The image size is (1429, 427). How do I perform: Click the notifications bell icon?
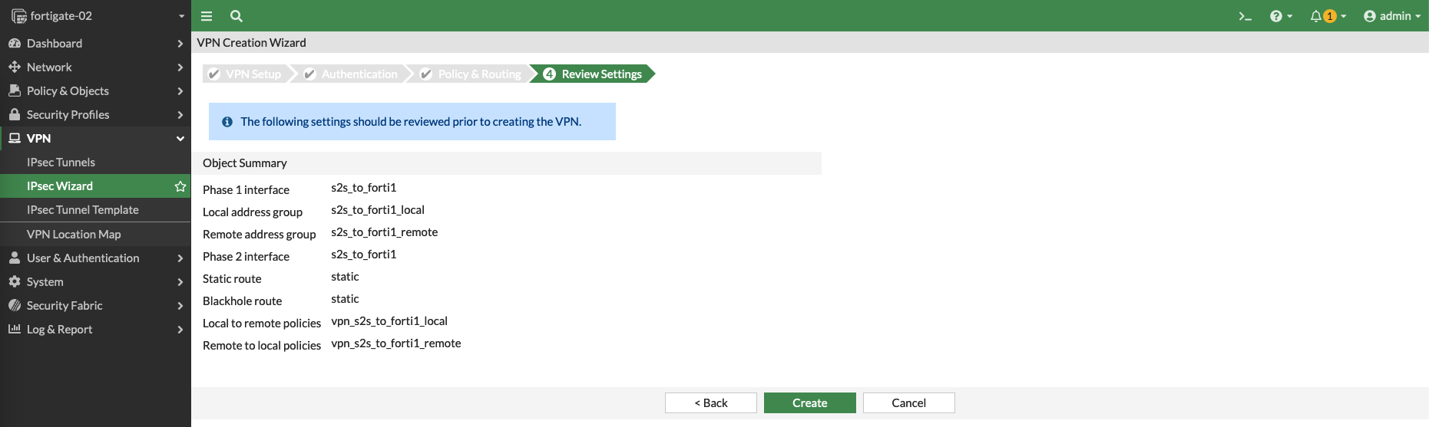click(x=1317, y=16)
